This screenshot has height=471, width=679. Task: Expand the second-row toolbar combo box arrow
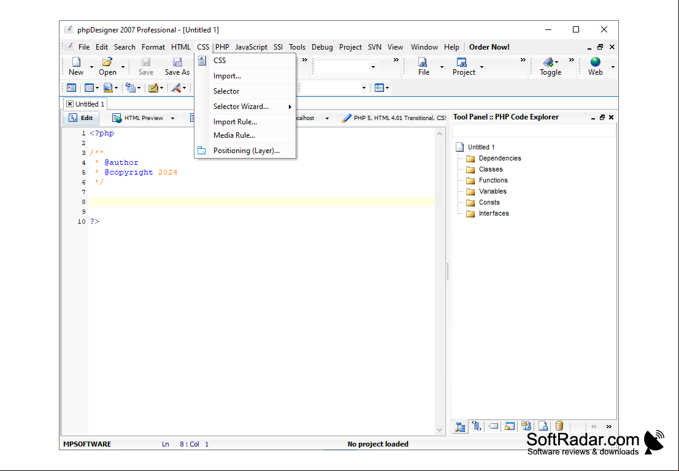[x=364, y=88]
